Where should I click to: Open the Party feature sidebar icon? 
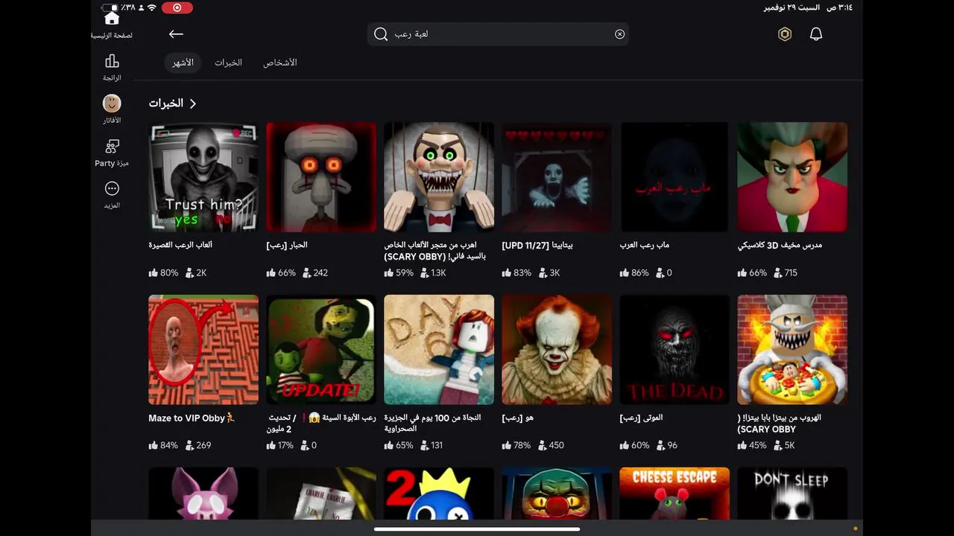(112, 146)
